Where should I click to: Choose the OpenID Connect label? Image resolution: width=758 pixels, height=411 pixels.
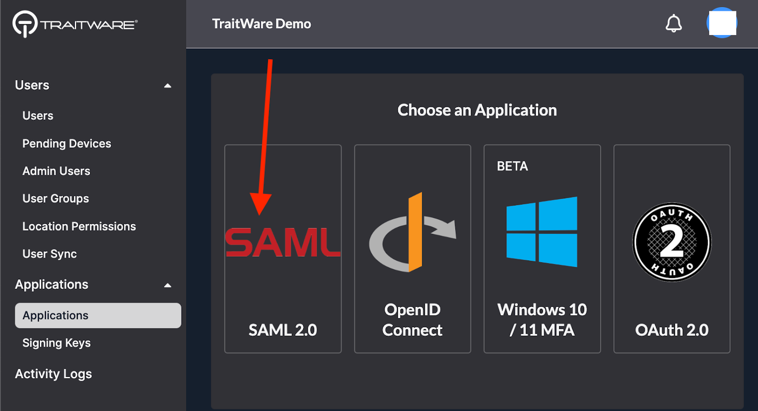412,320
